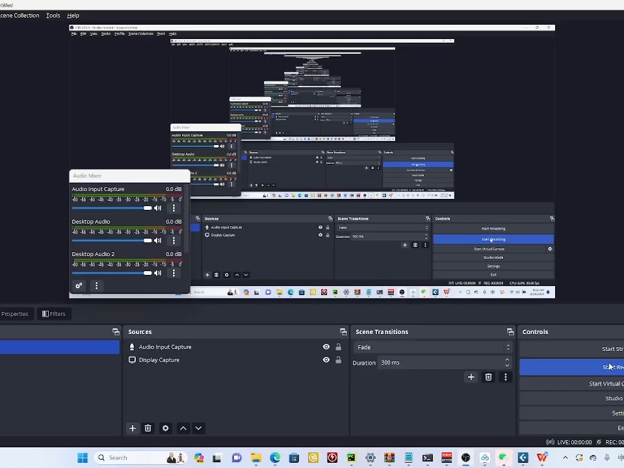Open the Help menu
The height and width of the screenshot is (468, 624).
(x=73, y=16)
